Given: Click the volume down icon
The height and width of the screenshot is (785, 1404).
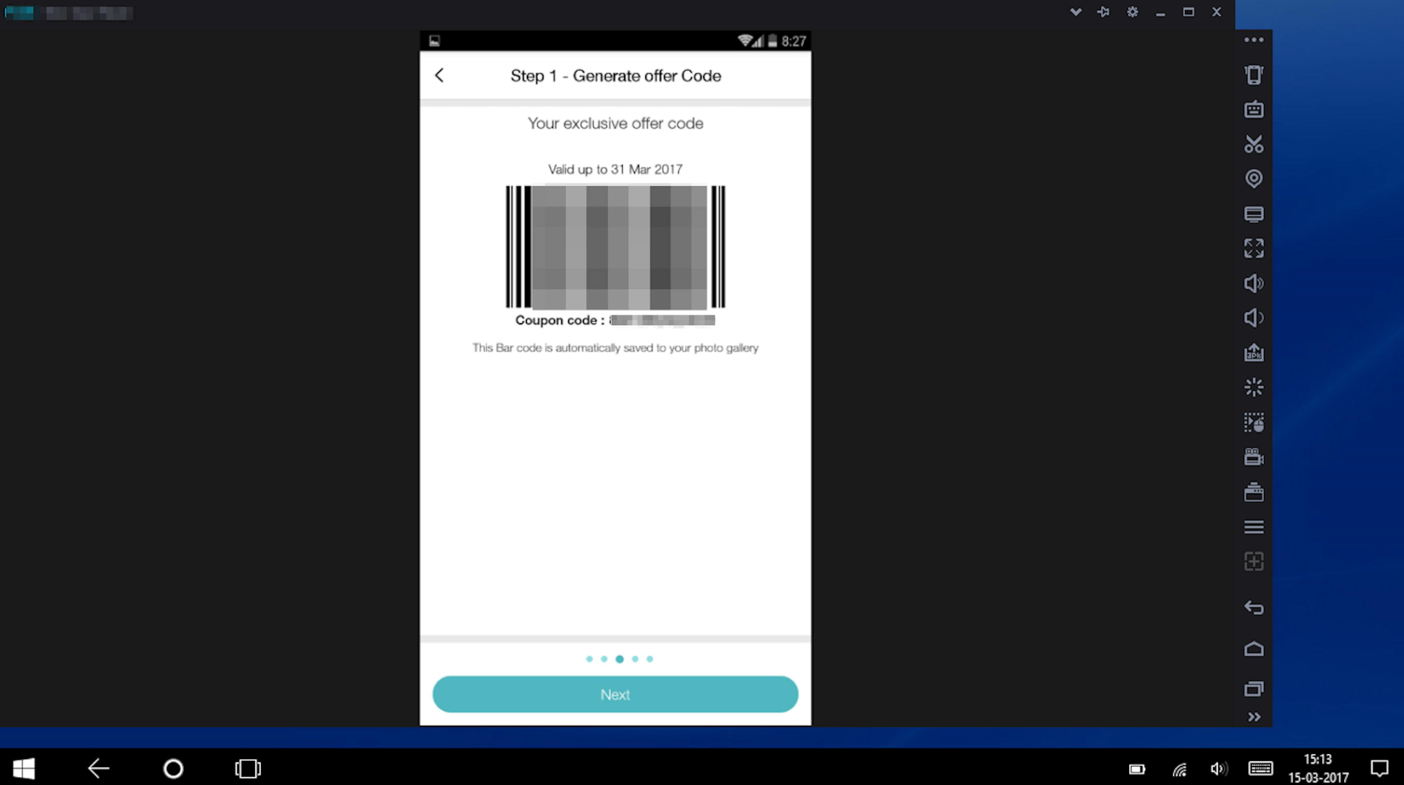Looking at the screenshot, I should tap(1254, 317).
